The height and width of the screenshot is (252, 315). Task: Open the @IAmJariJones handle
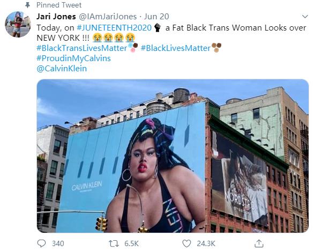click(x=108, y=17)
